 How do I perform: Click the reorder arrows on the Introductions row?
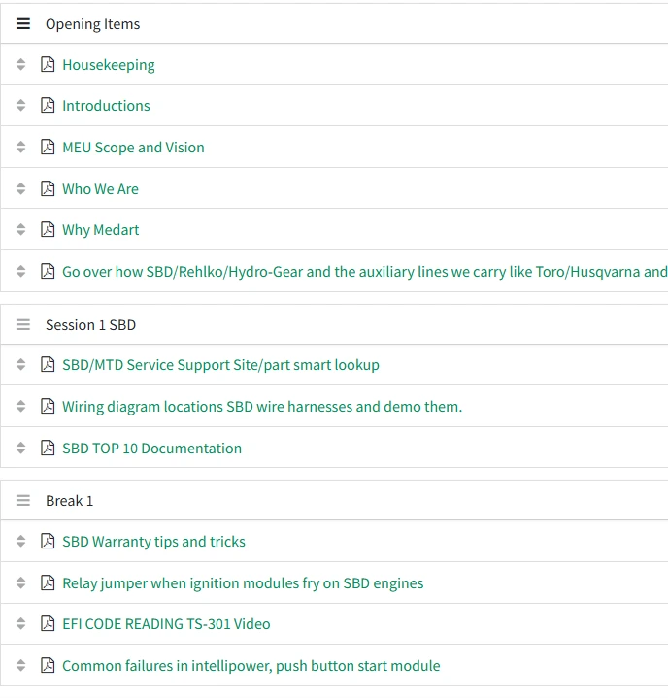[x=21, y=106]
